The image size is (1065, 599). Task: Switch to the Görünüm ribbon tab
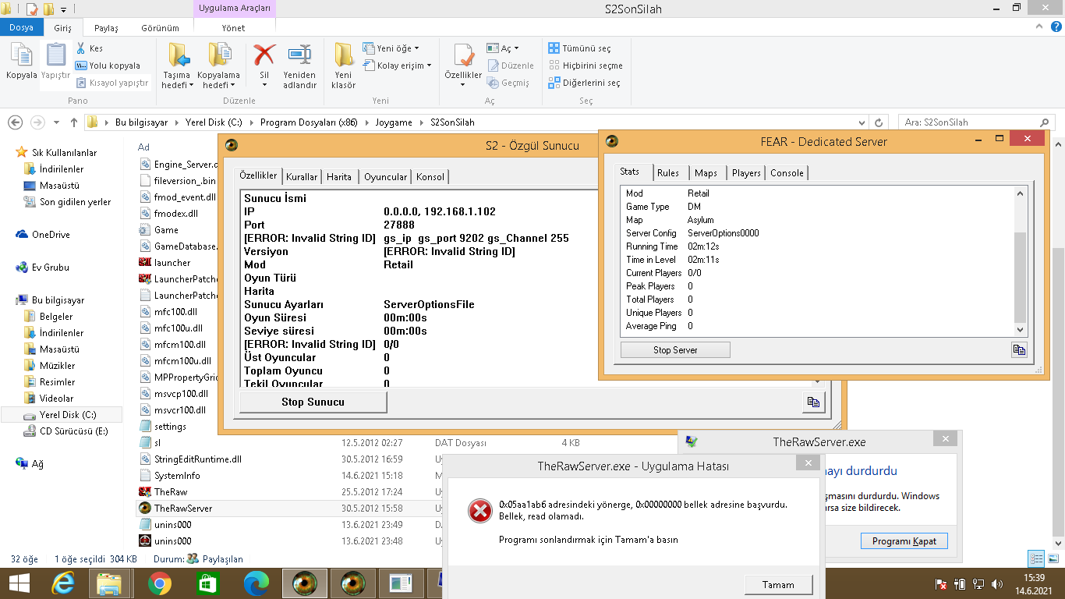coord(160,27)
